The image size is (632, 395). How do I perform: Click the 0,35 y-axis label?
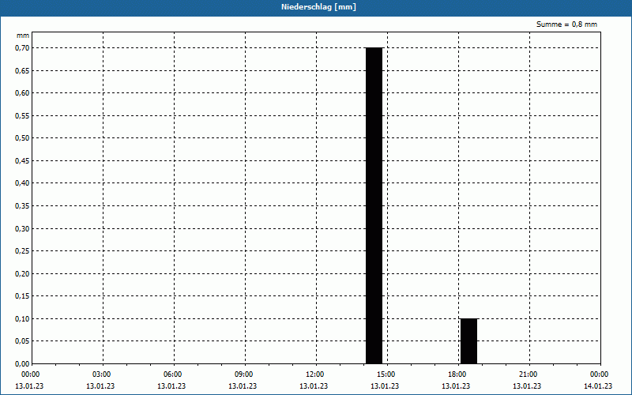point(22,206)
